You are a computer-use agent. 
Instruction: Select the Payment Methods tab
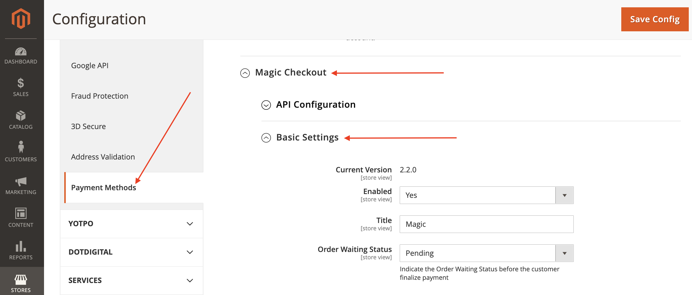pyautogui.click(x=104, y=188)
